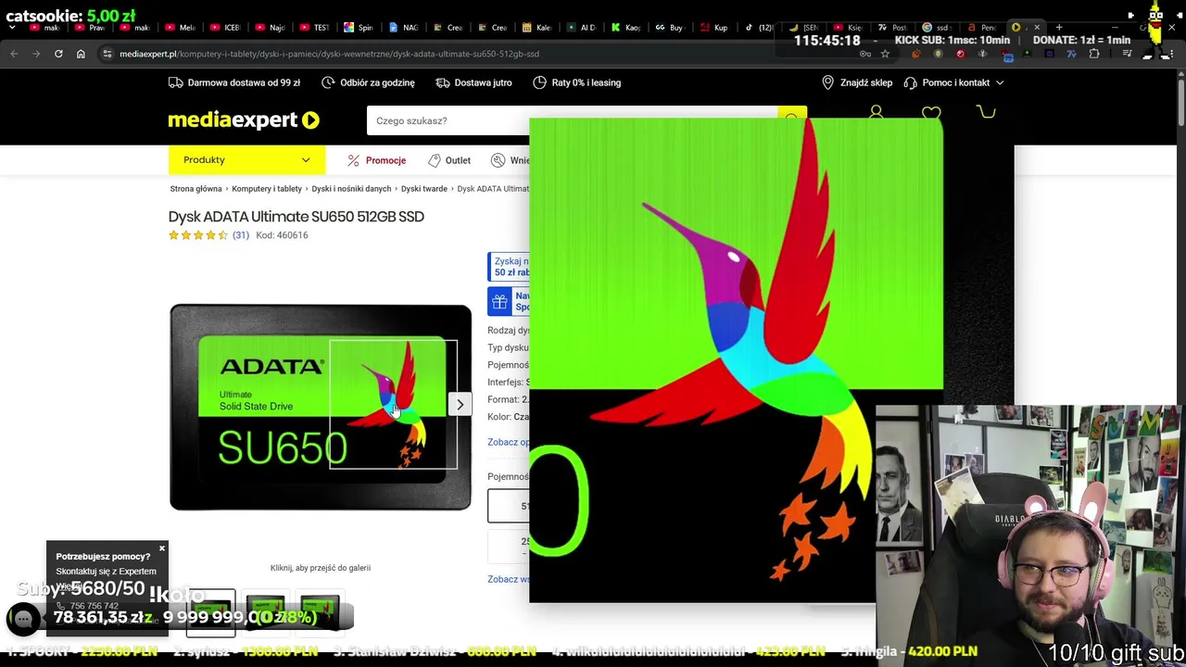The image size is (1186, 667).
Task: Expand 'Pomoc i kontakt' menu
Action: point(953,82)
